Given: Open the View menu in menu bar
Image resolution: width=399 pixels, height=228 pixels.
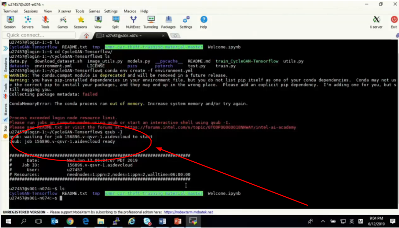Looking at the screenshot, I should pyautogui.click(x=48, y=11).
